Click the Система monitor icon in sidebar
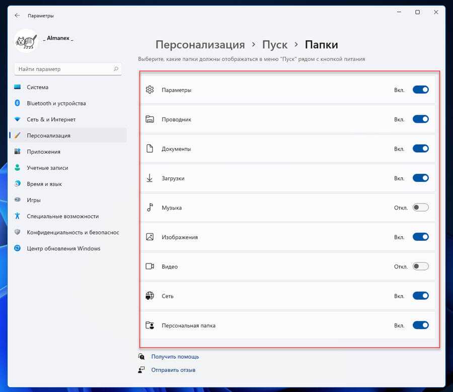 coord(18,87)
